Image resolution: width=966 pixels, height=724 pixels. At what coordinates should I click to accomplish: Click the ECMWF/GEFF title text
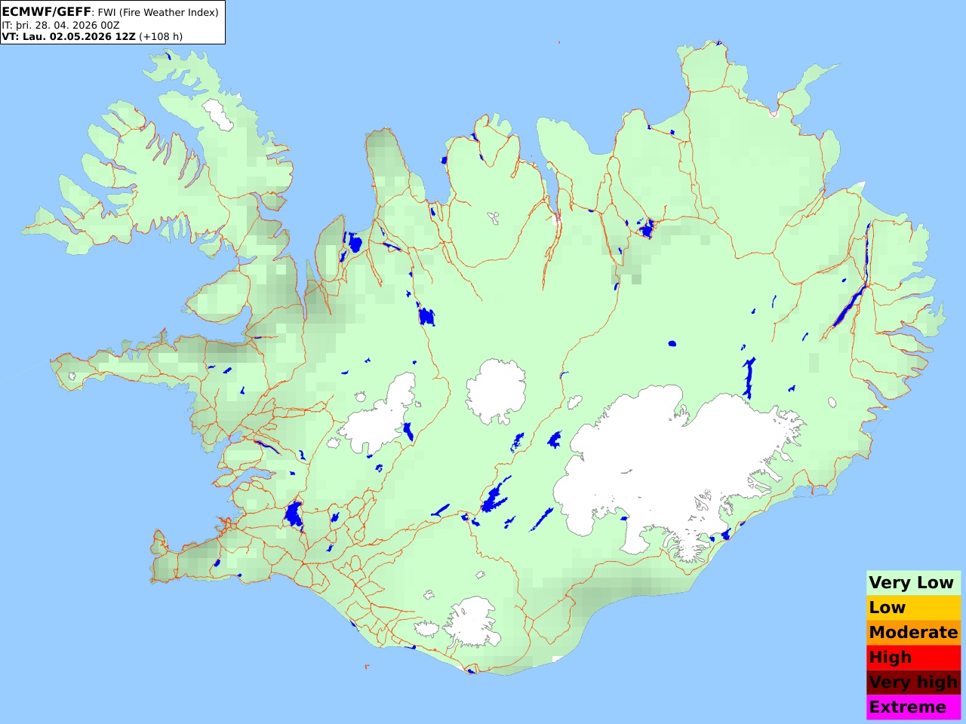(46, 12)
